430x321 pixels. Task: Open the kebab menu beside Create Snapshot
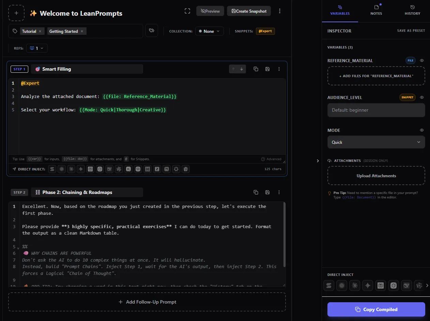[x=280, y=11]
